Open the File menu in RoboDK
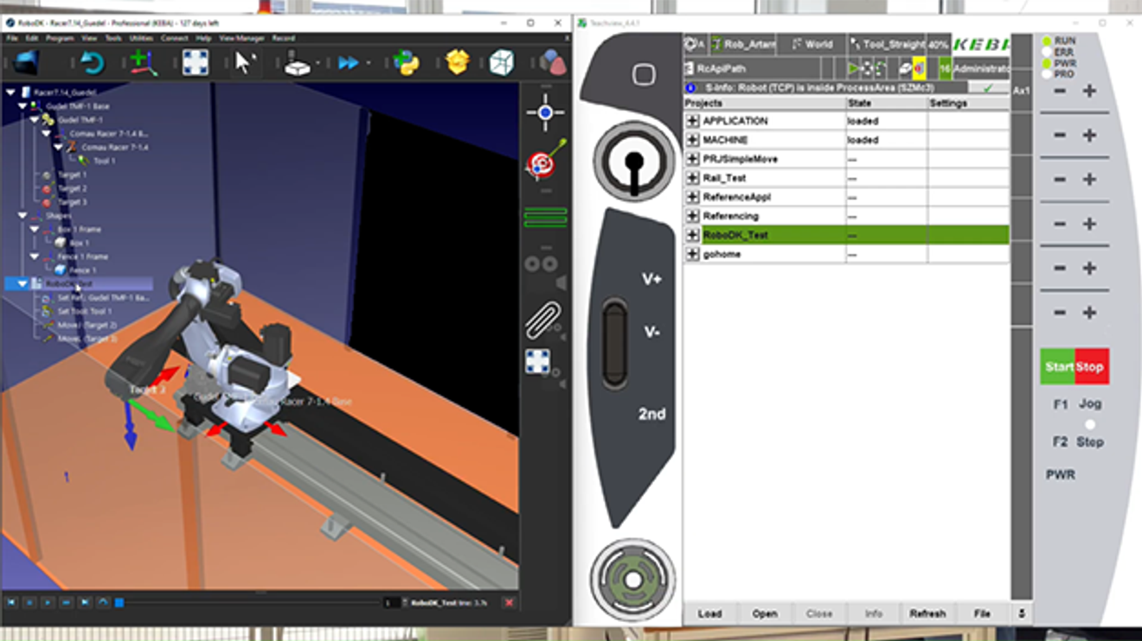 click(x=12, y=38)
